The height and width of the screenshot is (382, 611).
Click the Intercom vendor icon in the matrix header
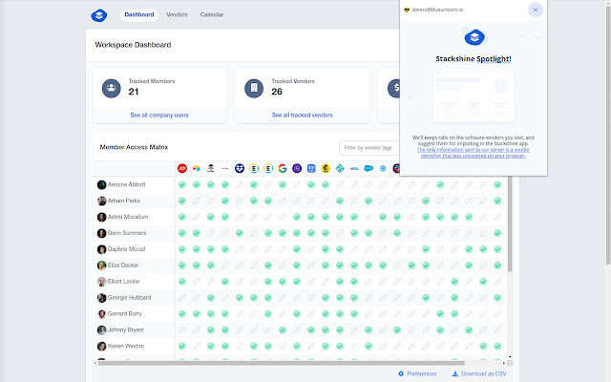coord(311,168)
